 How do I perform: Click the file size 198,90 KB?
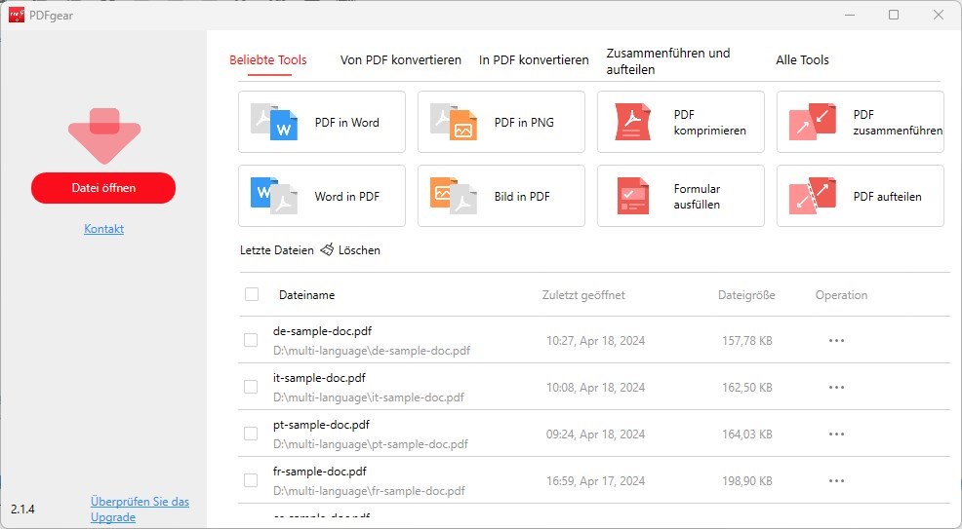click(x=747, y=480)
